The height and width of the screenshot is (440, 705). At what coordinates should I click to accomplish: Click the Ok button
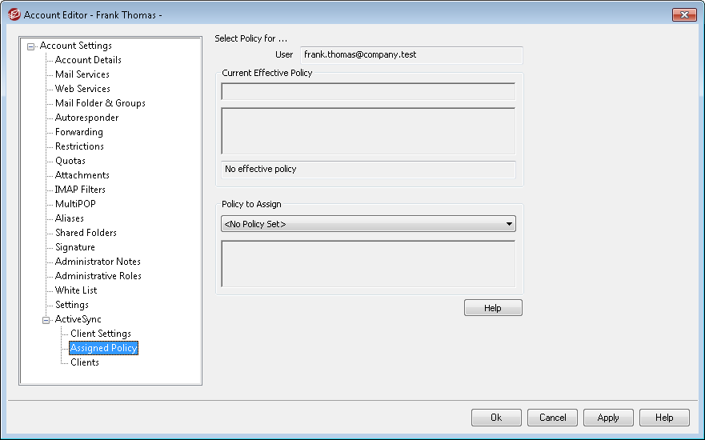pos(496,418)
